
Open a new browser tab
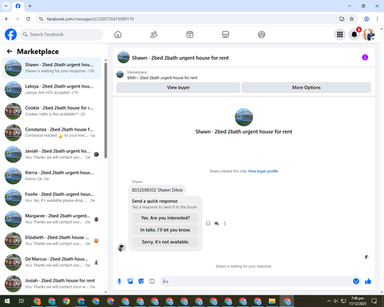(30, 6)
